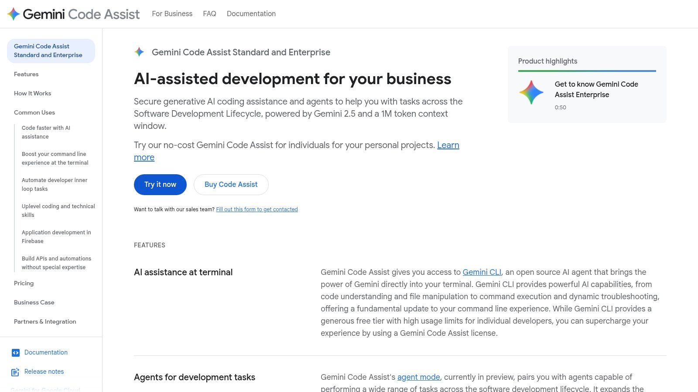
Task: Open Automate developer inner loop tasks
Action: pyautogui.click(x=55, y=185)
